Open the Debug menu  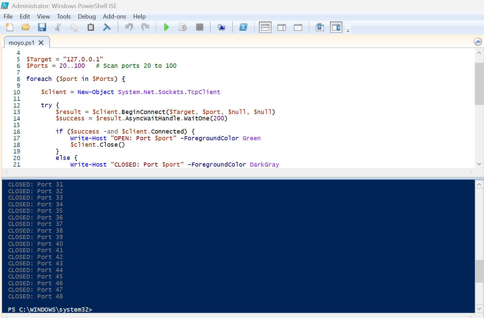pos(87,17)
